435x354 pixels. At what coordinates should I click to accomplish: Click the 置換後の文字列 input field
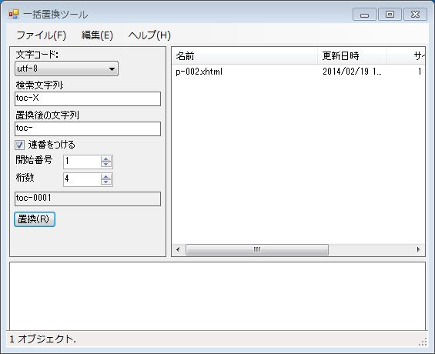tap(88, 129)
